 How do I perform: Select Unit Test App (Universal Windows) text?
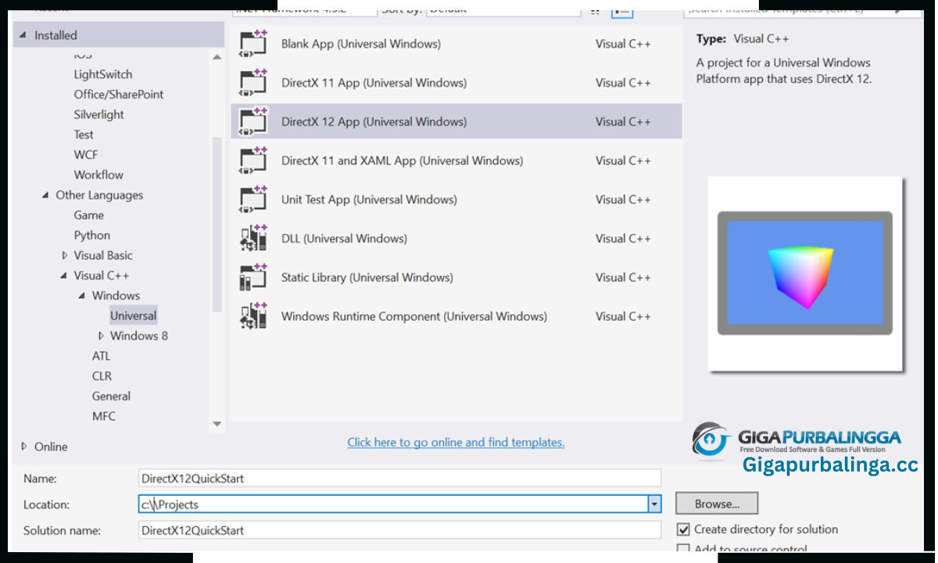[369, 200]
